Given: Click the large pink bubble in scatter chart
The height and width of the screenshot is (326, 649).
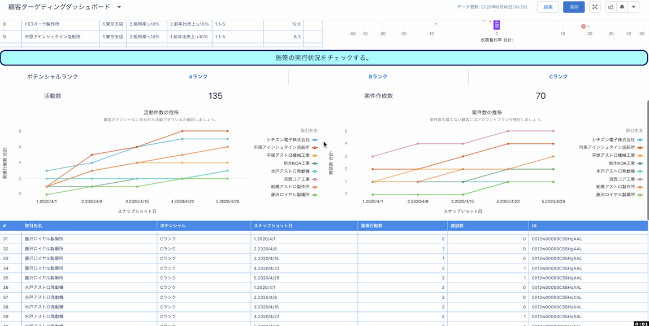Looking at the screenshot, I should (583, 27).
